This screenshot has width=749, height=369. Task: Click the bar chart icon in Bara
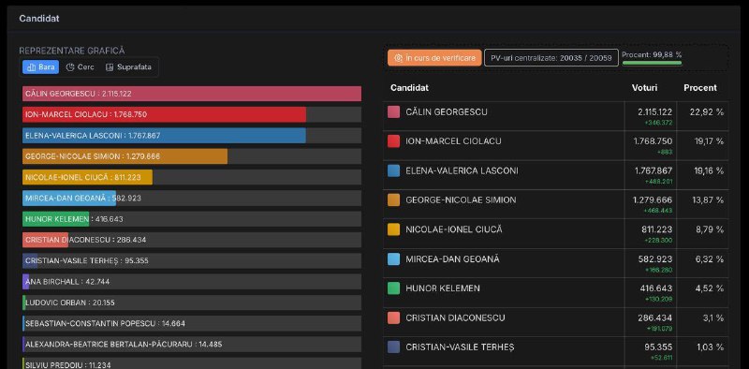pyautogui.click(x=32, y=67)
